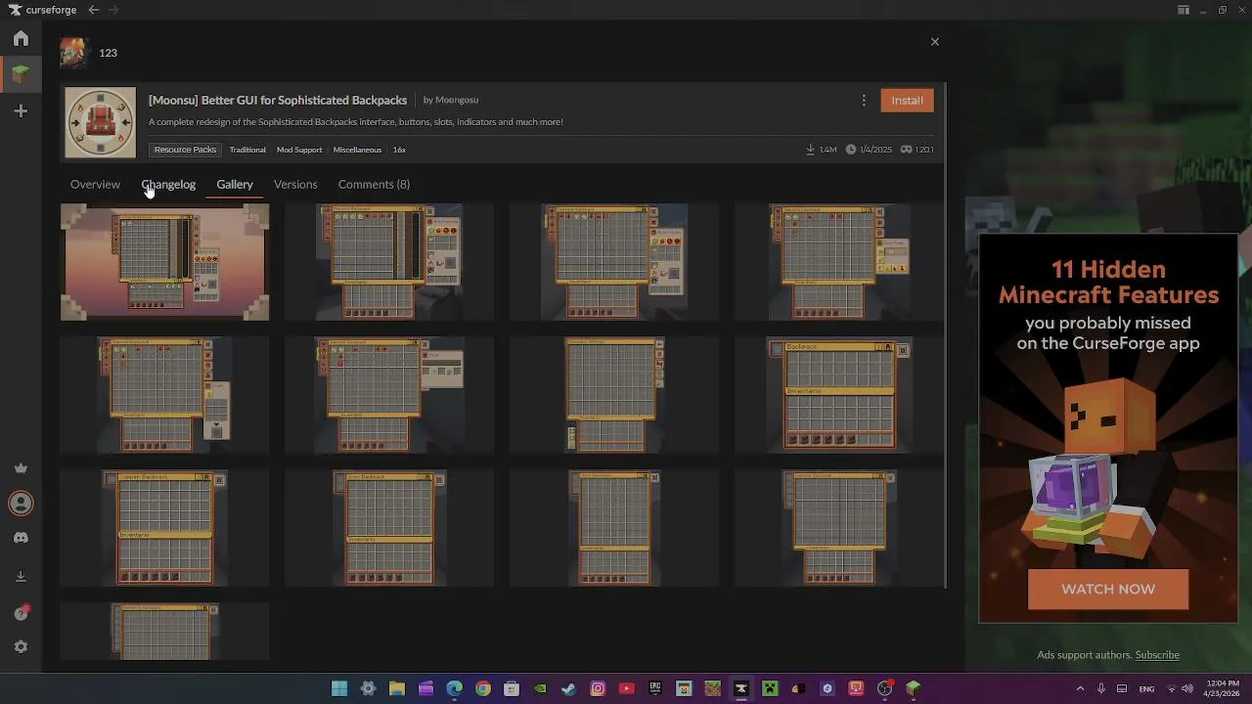
Task: Select the Minecraft game icon in sidebar
Action: [x=21, y=73]
